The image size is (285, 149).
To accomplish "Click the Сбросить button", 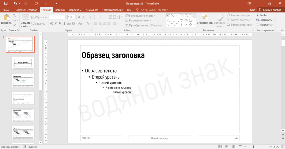I will click(x=39, y=17).
